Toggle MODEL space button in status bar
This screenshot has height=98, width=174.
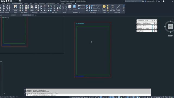pyautogui.click(x=86, y=97)
